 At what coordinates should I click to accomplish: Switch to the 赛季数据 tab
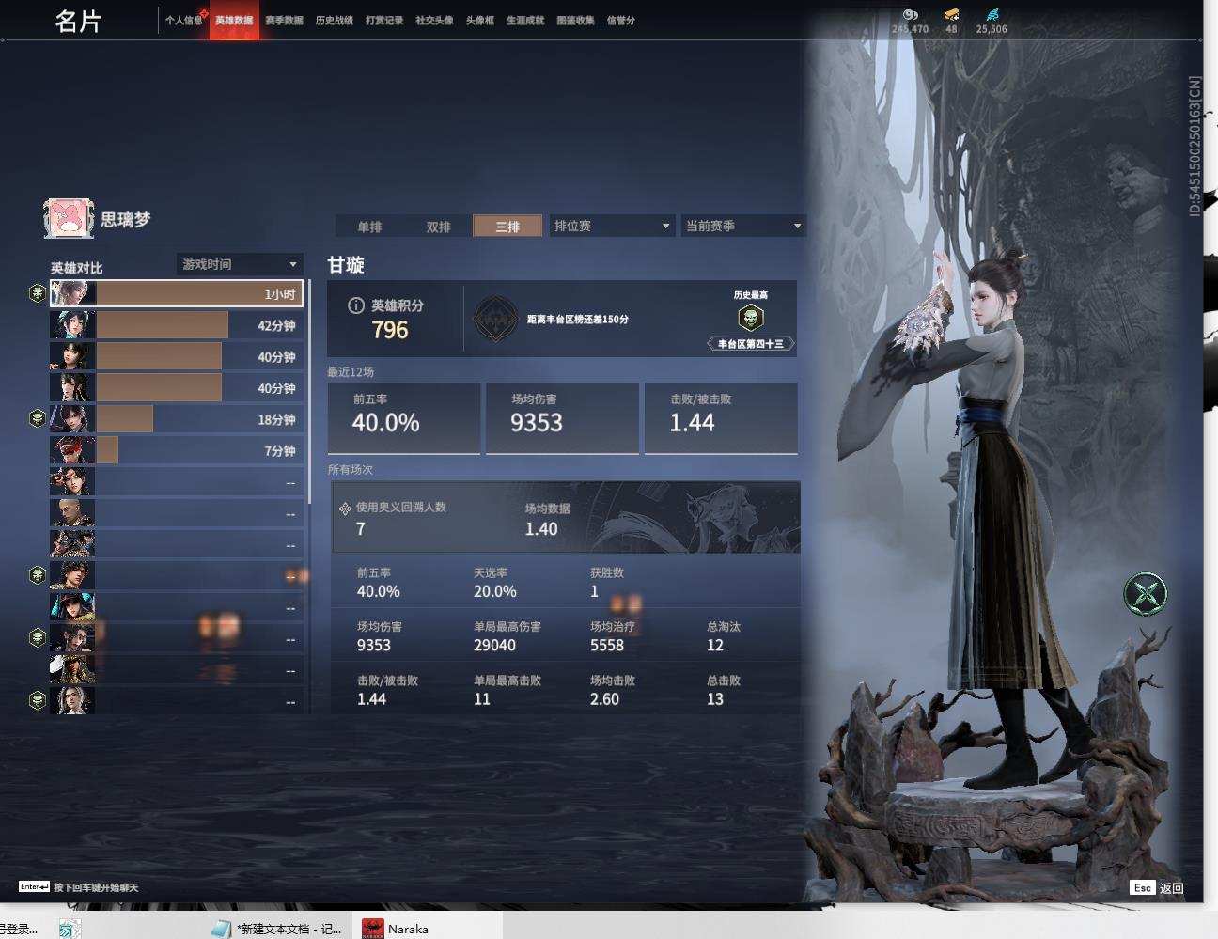[284, 20]
